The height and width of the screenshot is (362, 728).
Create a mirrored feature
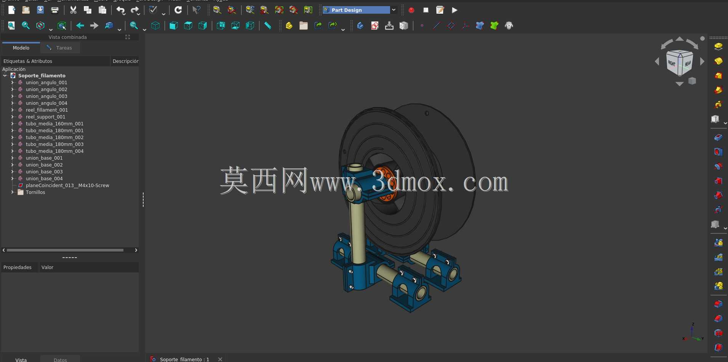(718, 243)
